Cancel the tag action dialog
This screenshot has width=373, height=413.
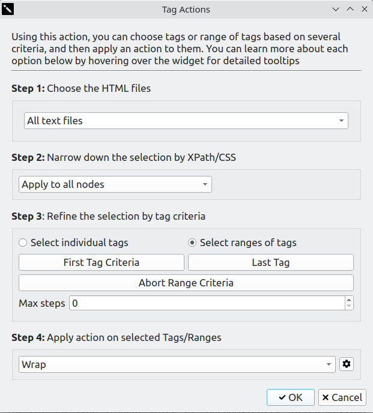341,397
